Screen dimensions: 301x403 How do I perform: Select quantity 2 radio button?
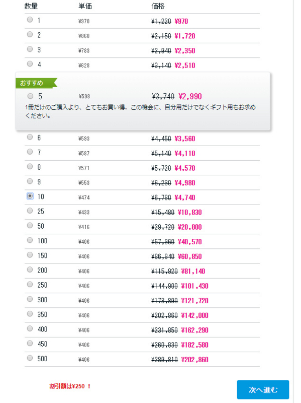pos(30,34)
